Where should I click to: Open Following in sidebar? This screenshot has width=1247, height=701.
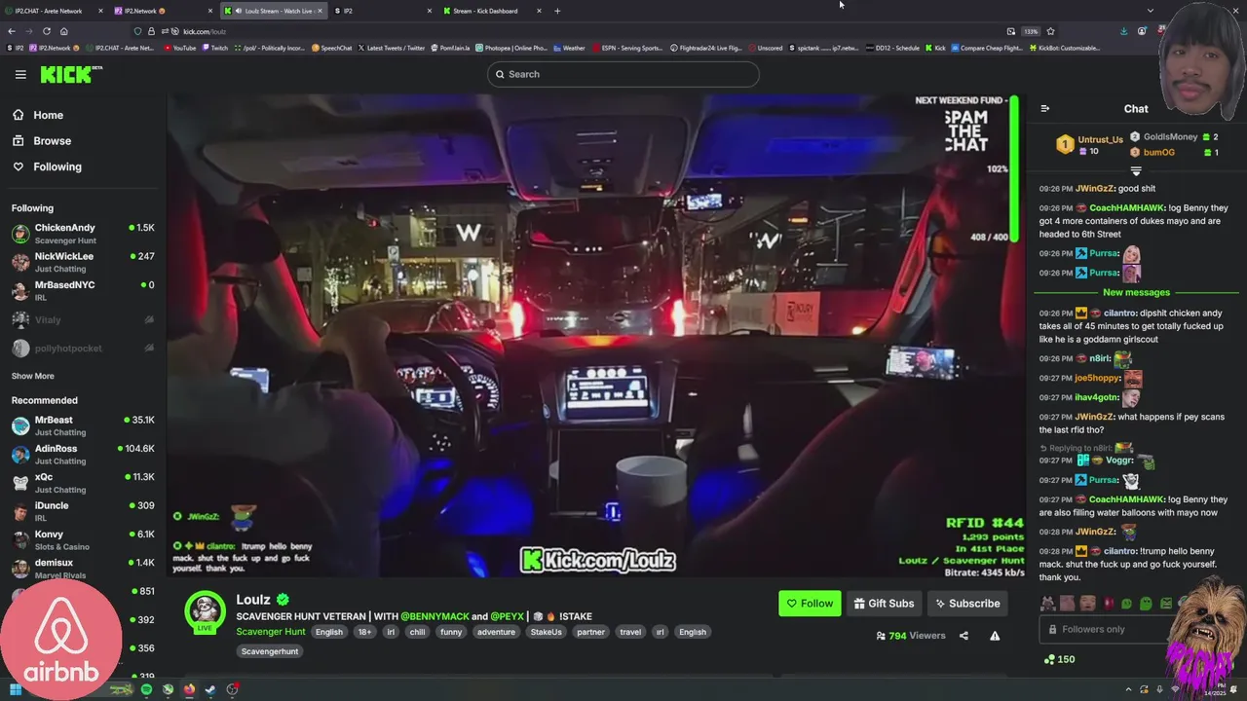click(x=47, y=166)
